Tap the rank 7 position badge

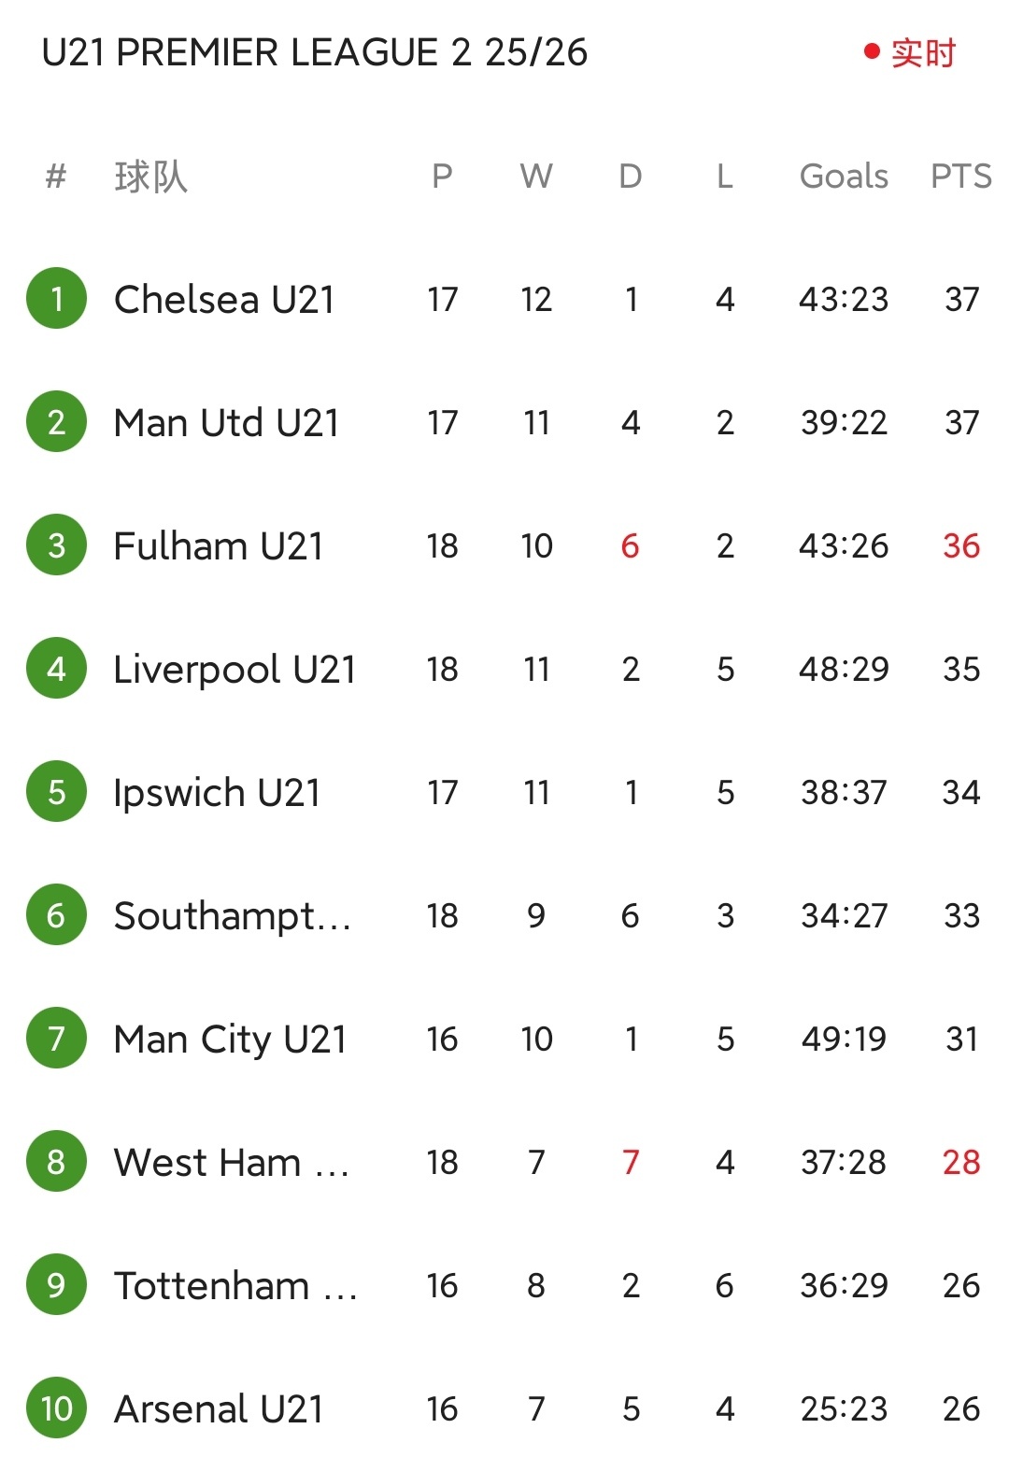point(57,1039)
